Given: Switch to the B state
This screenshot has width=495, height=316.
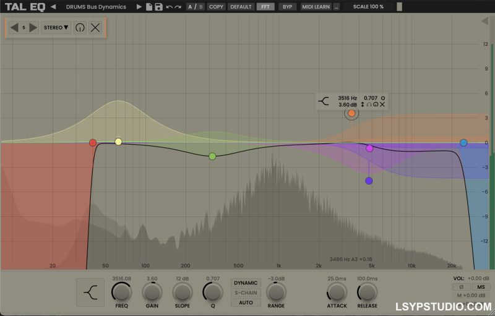Looking at the screenshot, I should point(200,7).
